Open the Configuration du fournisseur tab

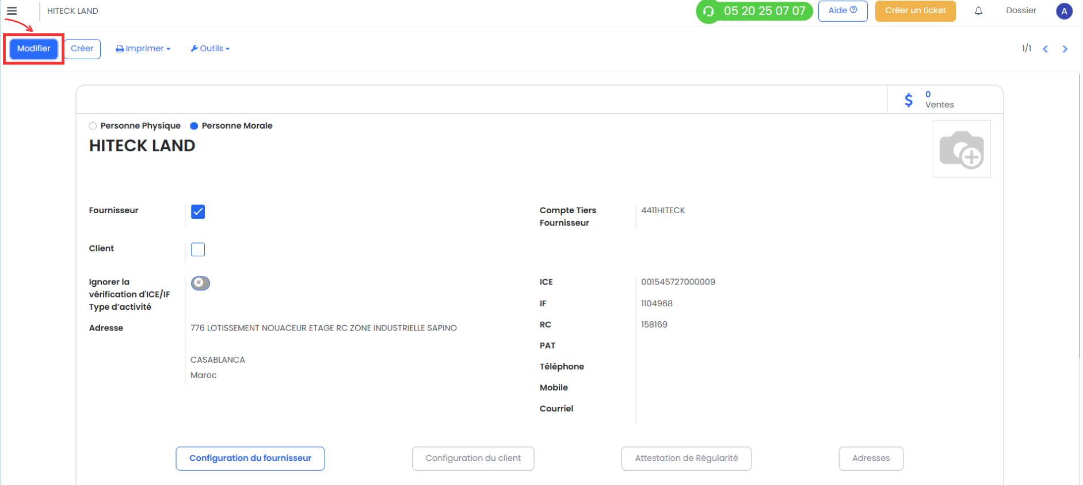click(250, 459)
